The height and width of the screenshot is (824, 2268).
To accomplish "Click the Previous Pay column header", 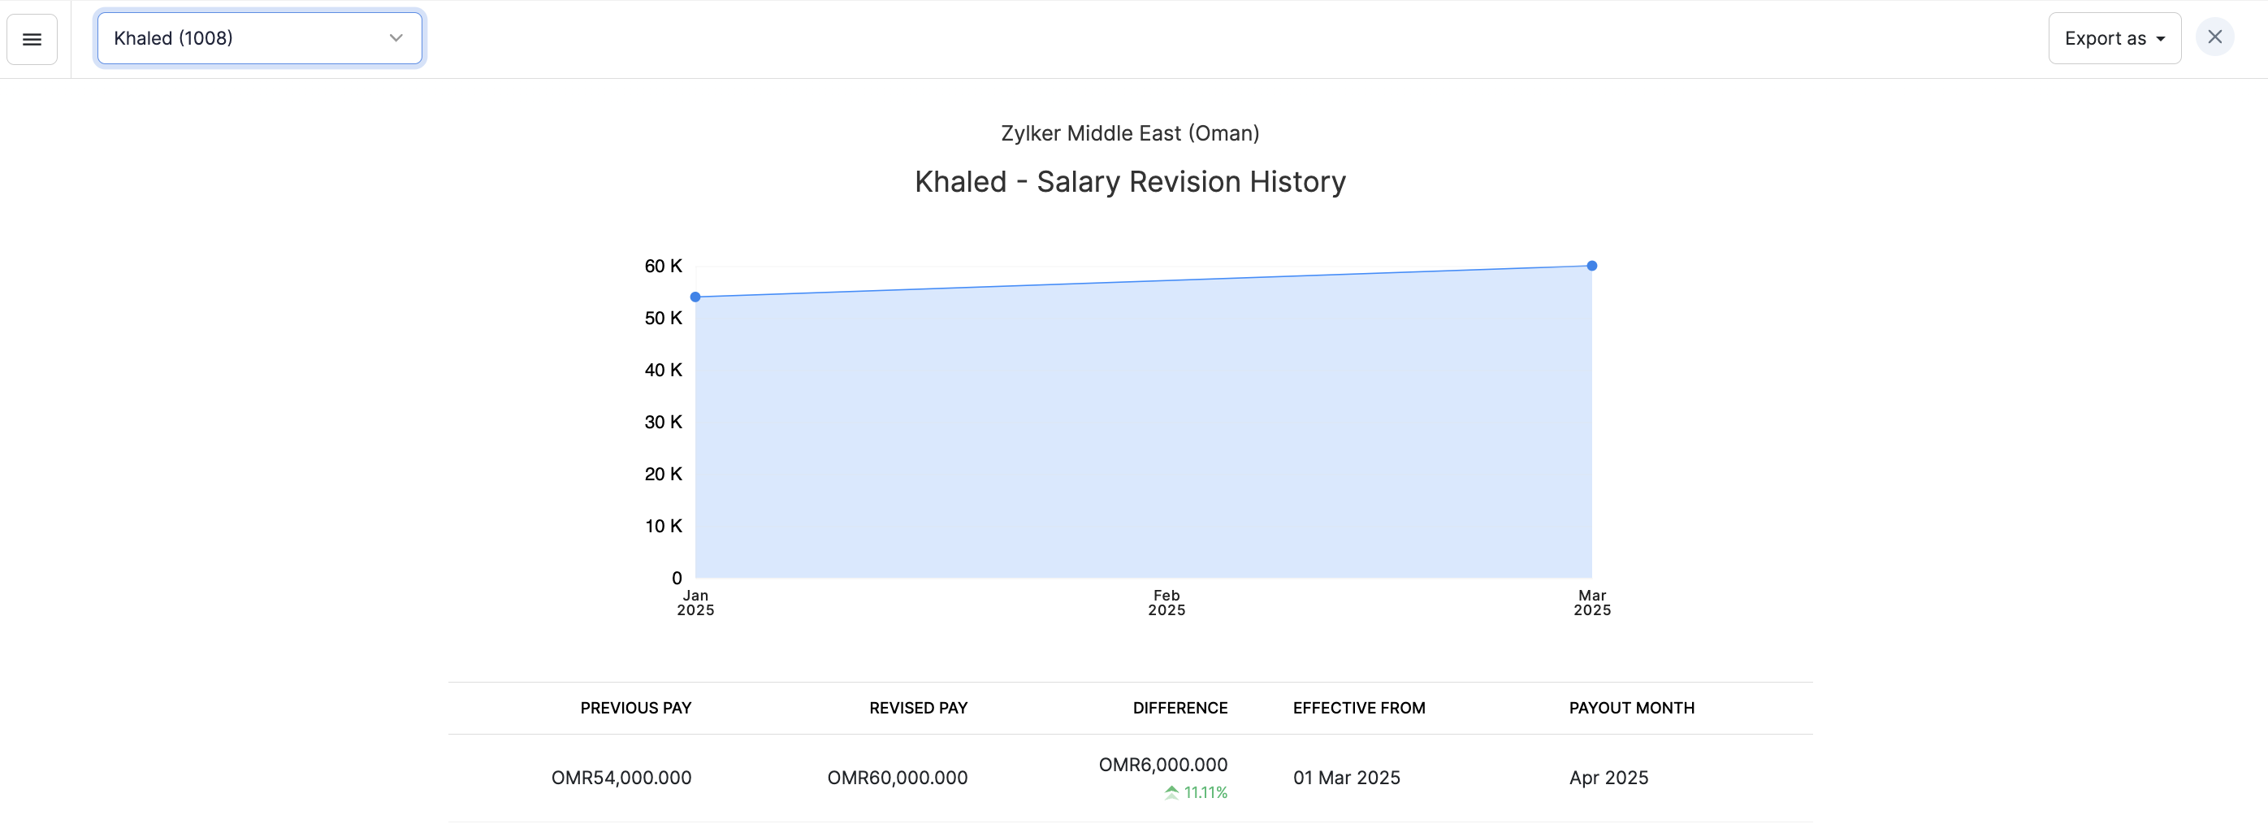I will pos(634,708).
